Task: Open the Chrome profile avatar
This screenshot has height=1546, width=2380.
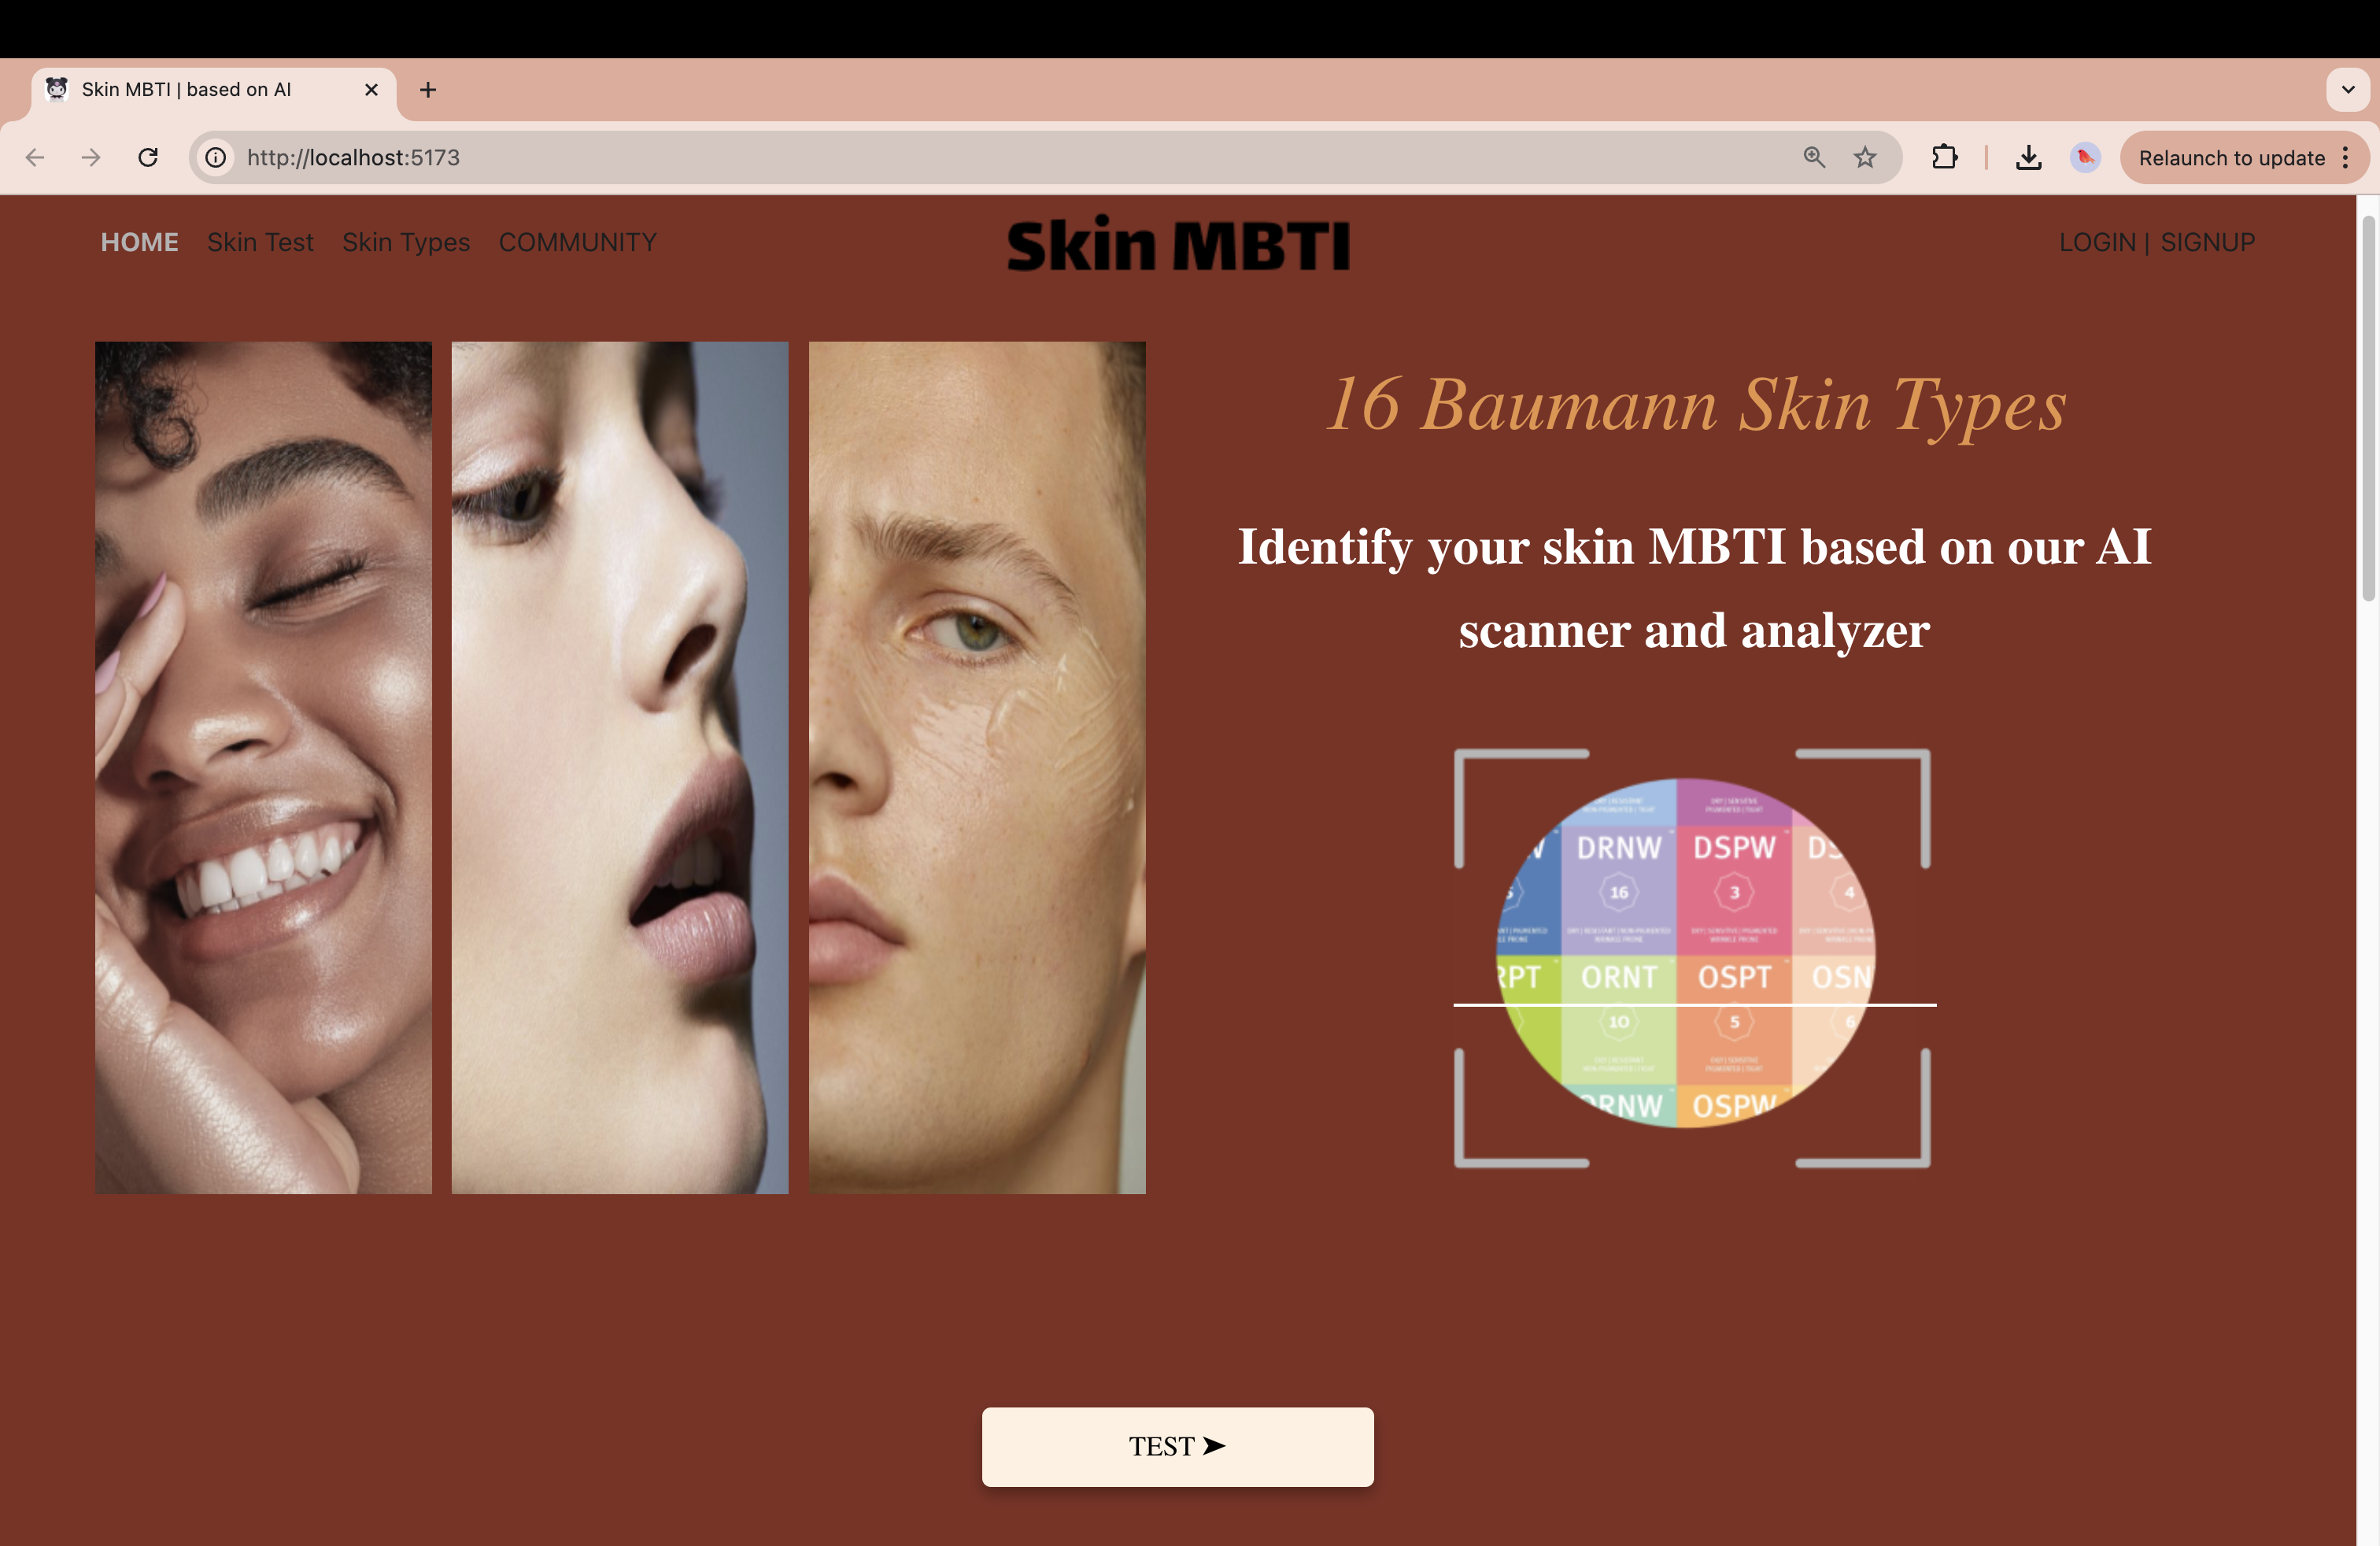Action: (x=2085, y=157)
